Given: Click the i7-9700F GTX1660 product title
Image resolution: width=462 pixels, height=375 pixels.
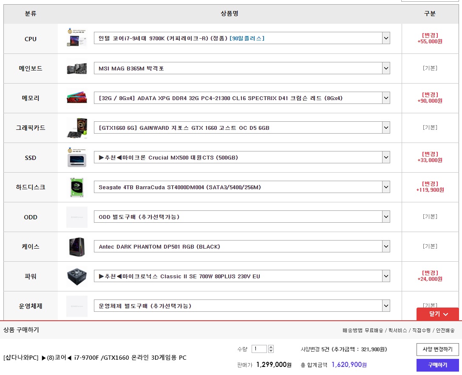Looking at the screenshot, I should click(x=95, y=358).
